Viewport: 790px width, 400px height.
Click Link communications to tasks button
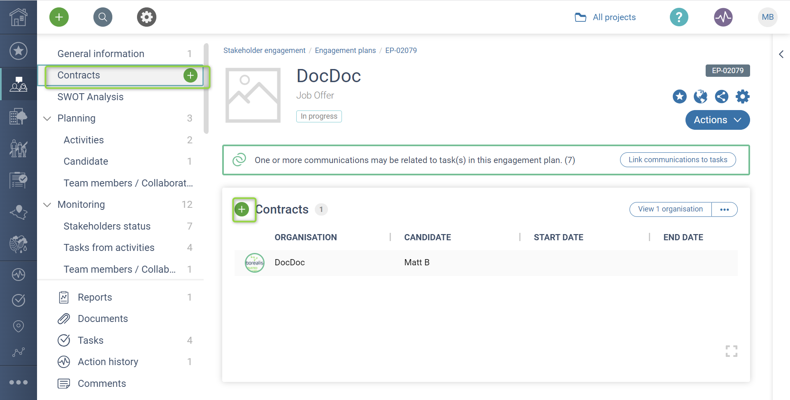[x=677, y=160]
